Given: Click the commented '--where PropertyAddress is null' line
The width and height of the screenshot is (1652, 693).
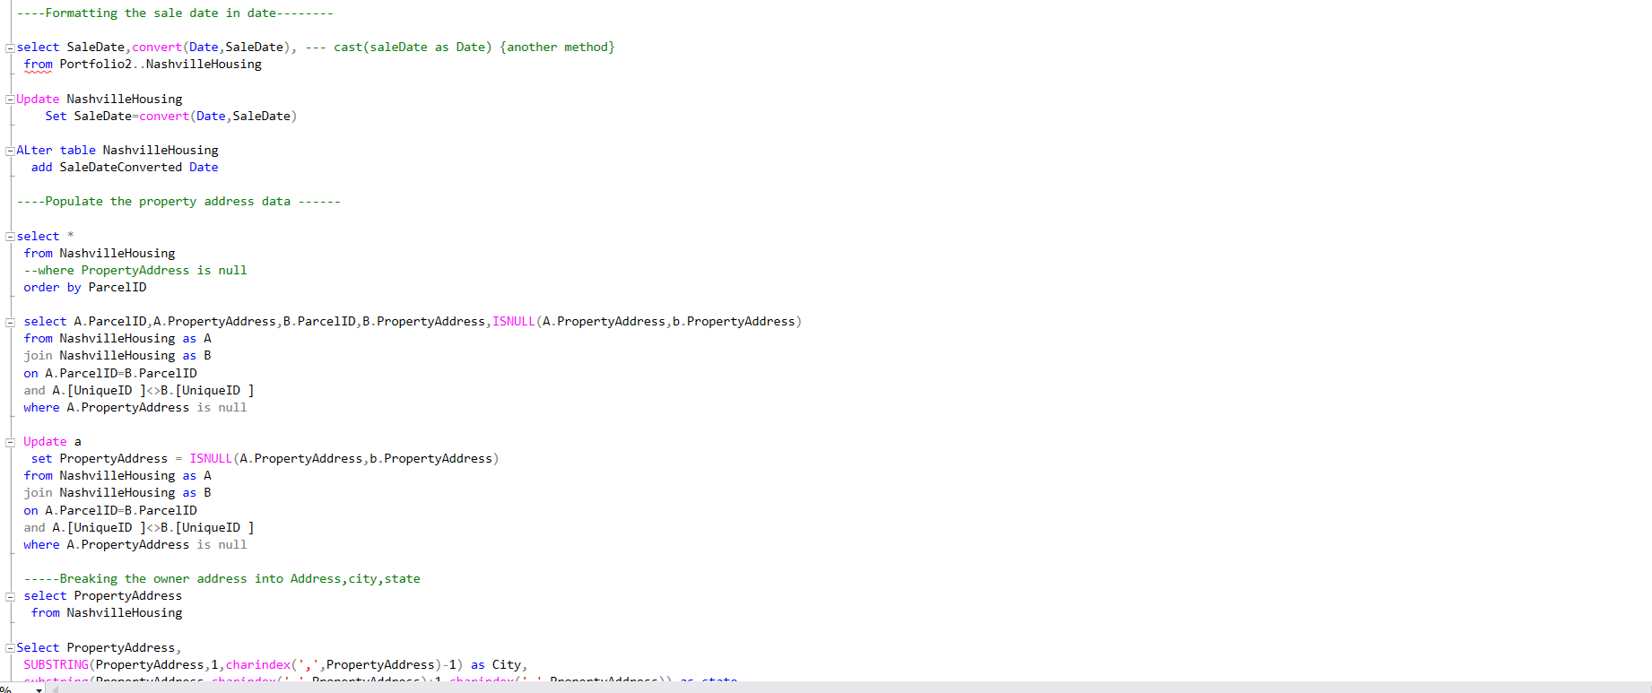Looking at the screenshot, I should coord(135,271).
